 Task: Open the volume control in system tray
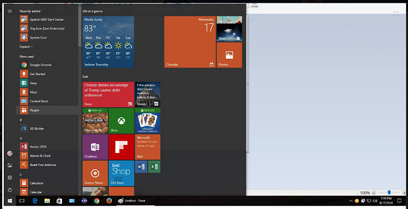point(375,201)
